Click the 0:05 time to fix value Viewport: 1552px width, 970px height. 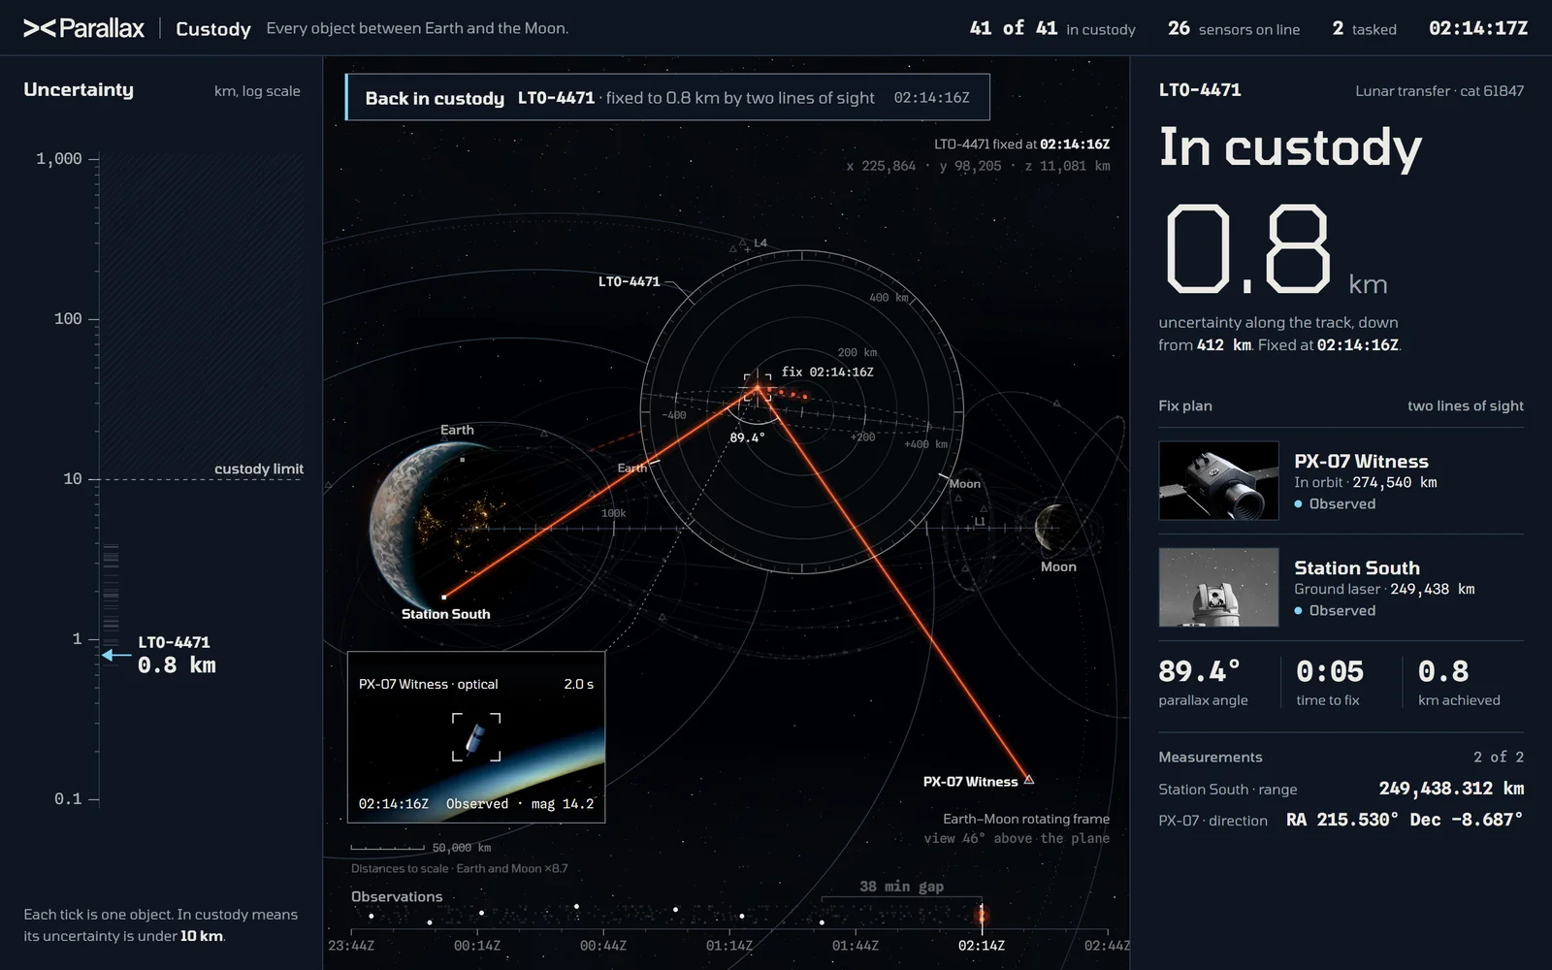[1330, 671]
